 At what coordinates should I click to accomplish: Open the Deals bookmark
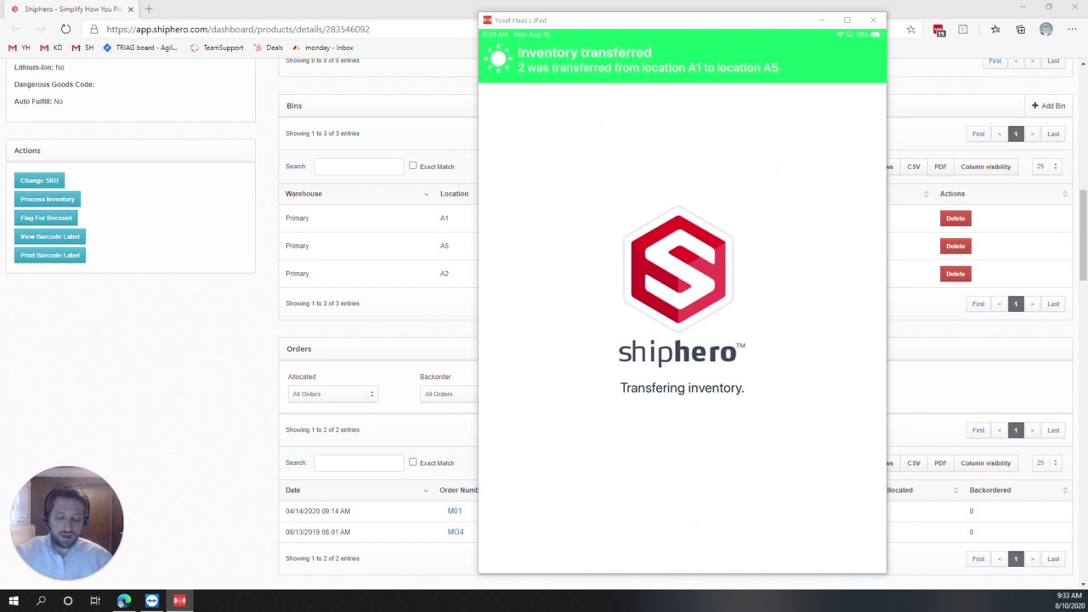pyautogui.click(x=268, y=48)
